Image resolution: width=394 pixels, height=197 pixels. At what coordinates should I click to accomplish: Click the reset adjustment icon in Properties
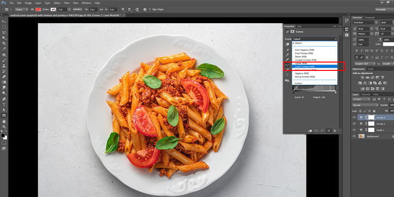pyautogui.click(x=322, y=131)
